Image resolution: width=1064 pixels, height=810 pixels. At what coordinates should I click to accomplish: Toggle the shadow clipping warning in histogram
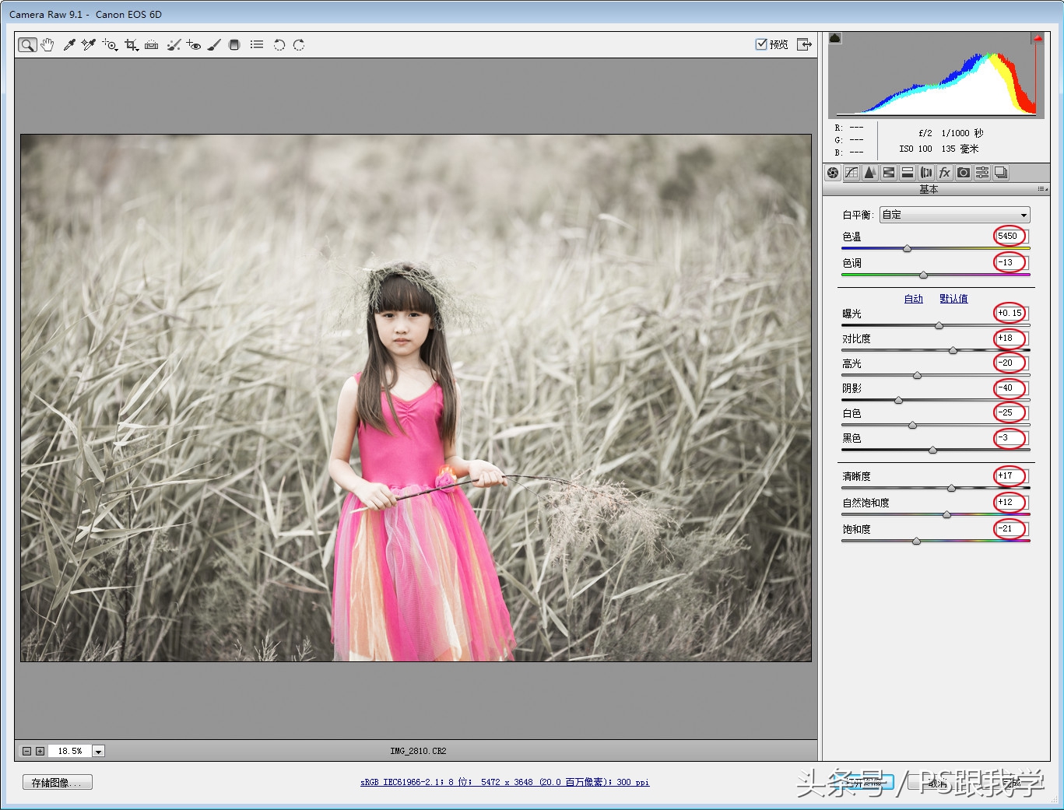[835, 38]
